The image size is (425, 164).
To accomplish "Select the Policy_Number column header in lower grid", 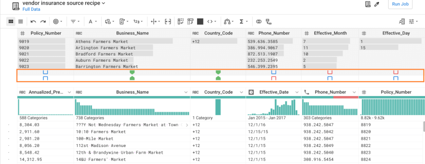I will coord(392,92).
